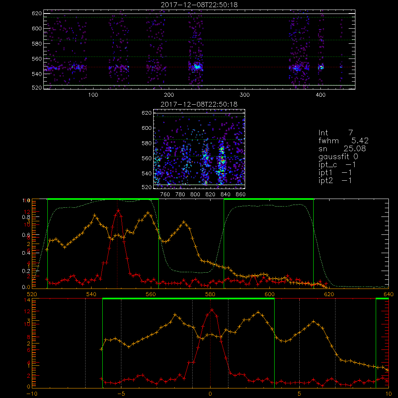398x398 pixels.
Task: Click the bright vertical streak near 835 in middle image
Action: 222,162
